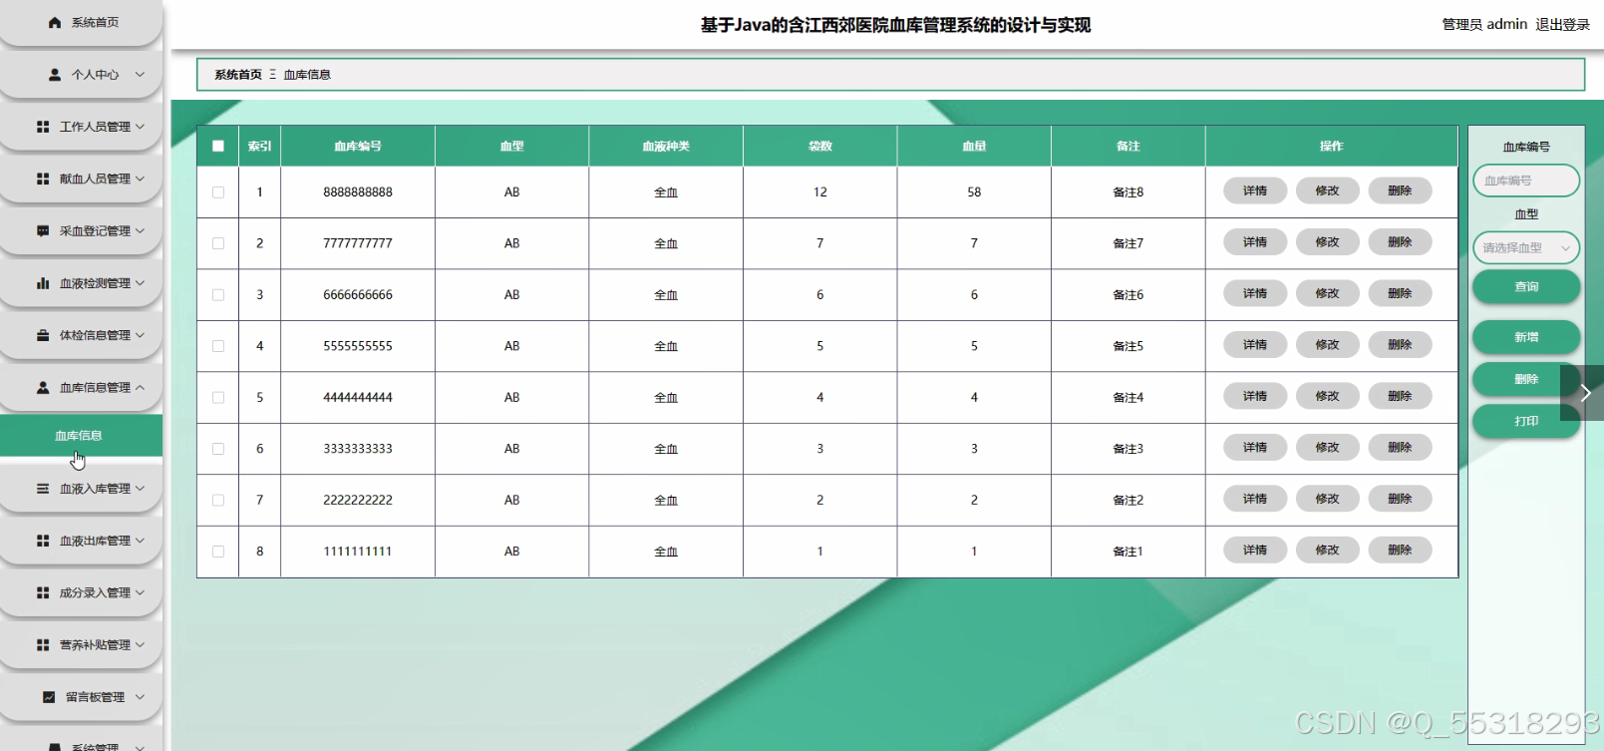Click the bar chart icon beside 血液检测管理

click(x=43, y=283)
